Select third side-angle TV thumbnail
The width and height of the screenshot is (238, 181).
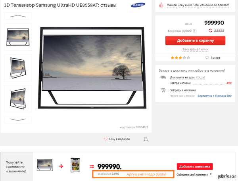coord(18,99)
